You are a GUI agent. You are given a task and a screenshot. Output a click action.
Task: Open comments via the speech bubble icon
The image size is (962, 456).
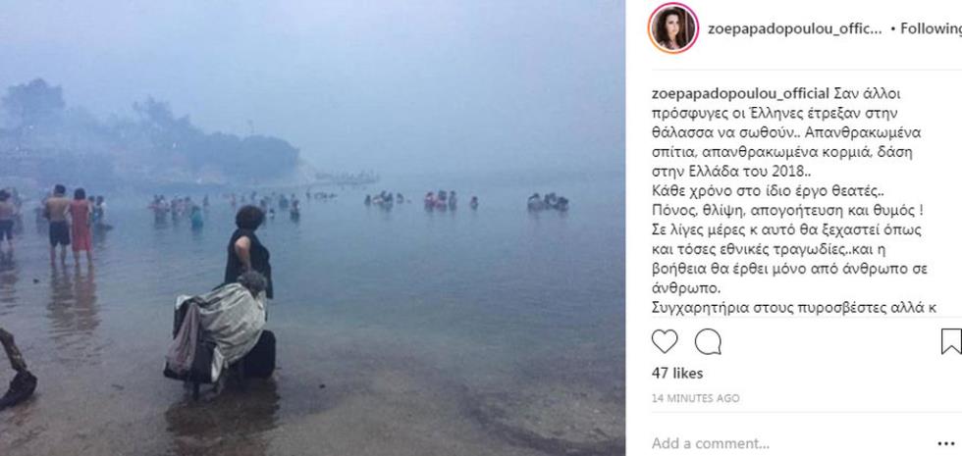pyautogui.click(x=708, y=341)
